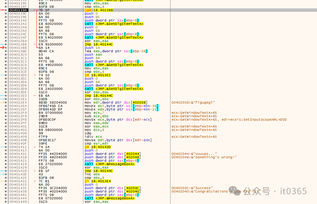The width and height of the screenshot is (317, 204).
Task: Click red arrow pointing at address 004013BB
Action: click(3, 48)
